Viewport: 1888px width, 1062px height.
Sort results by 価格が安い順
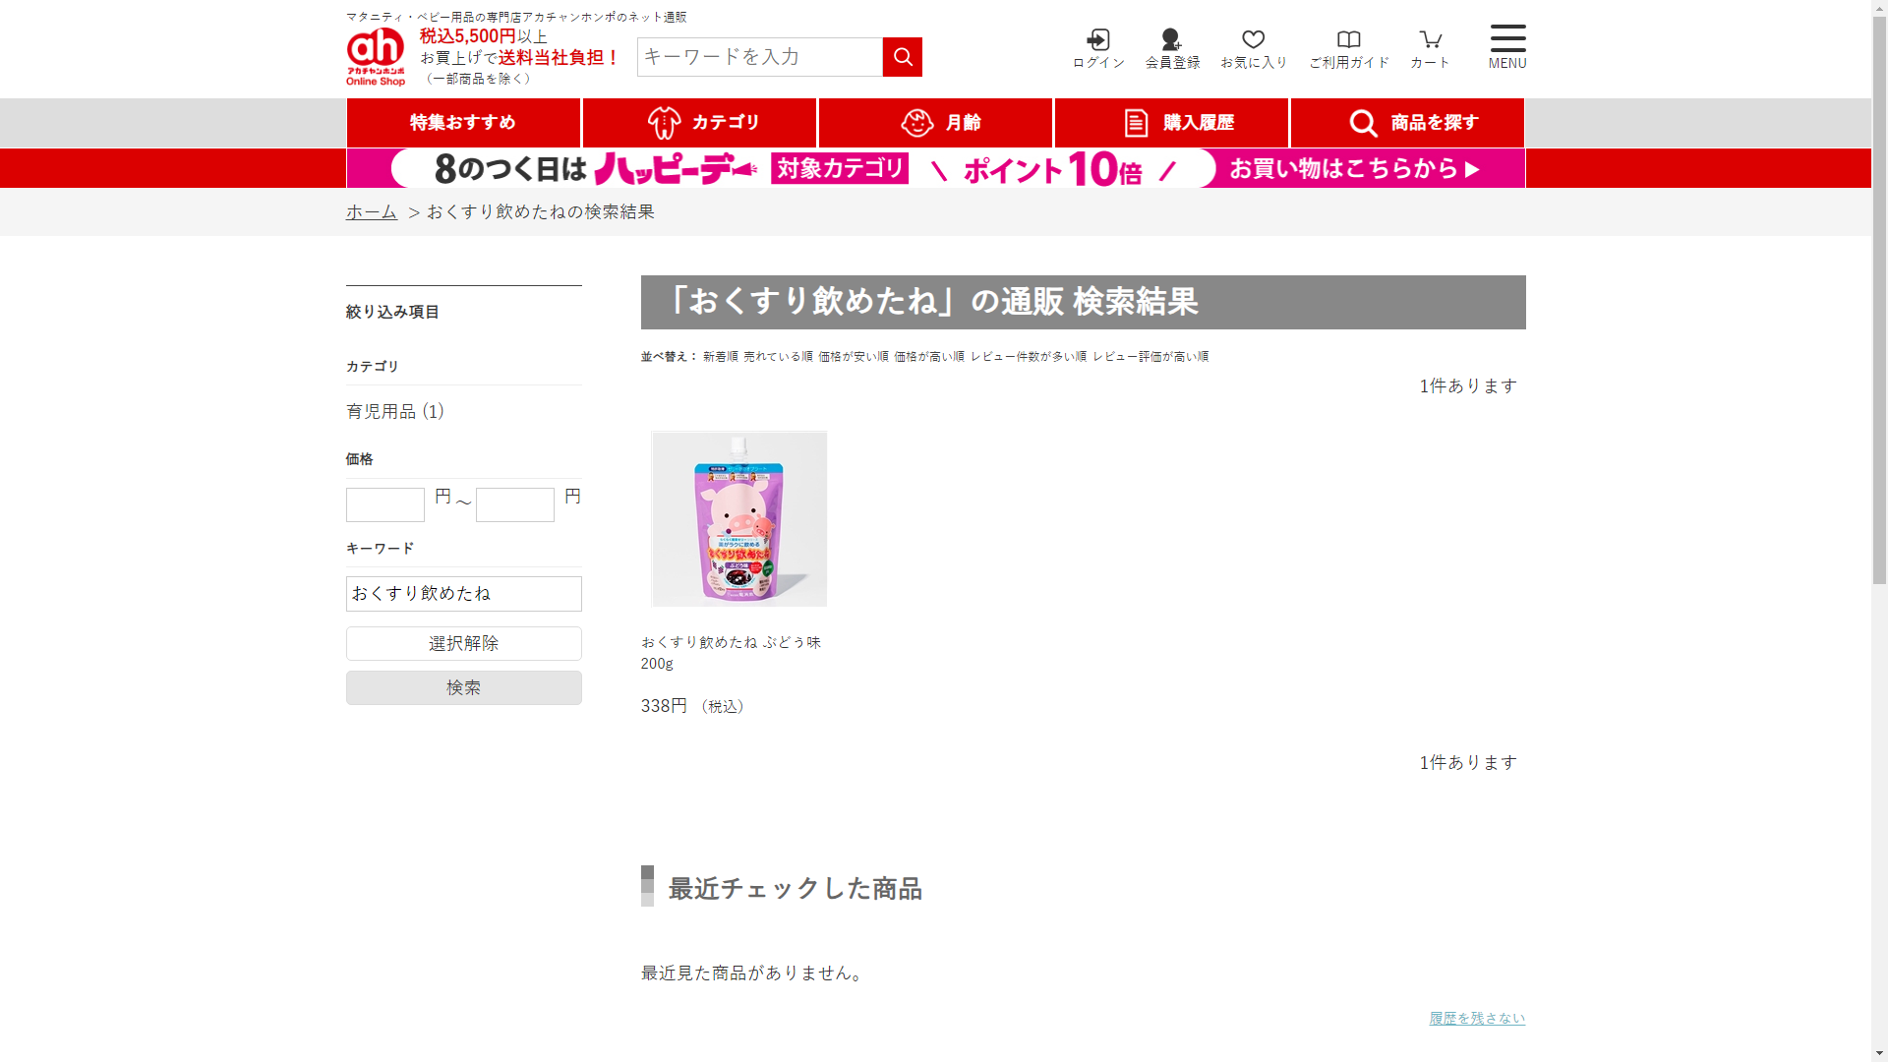pos(853,357)
